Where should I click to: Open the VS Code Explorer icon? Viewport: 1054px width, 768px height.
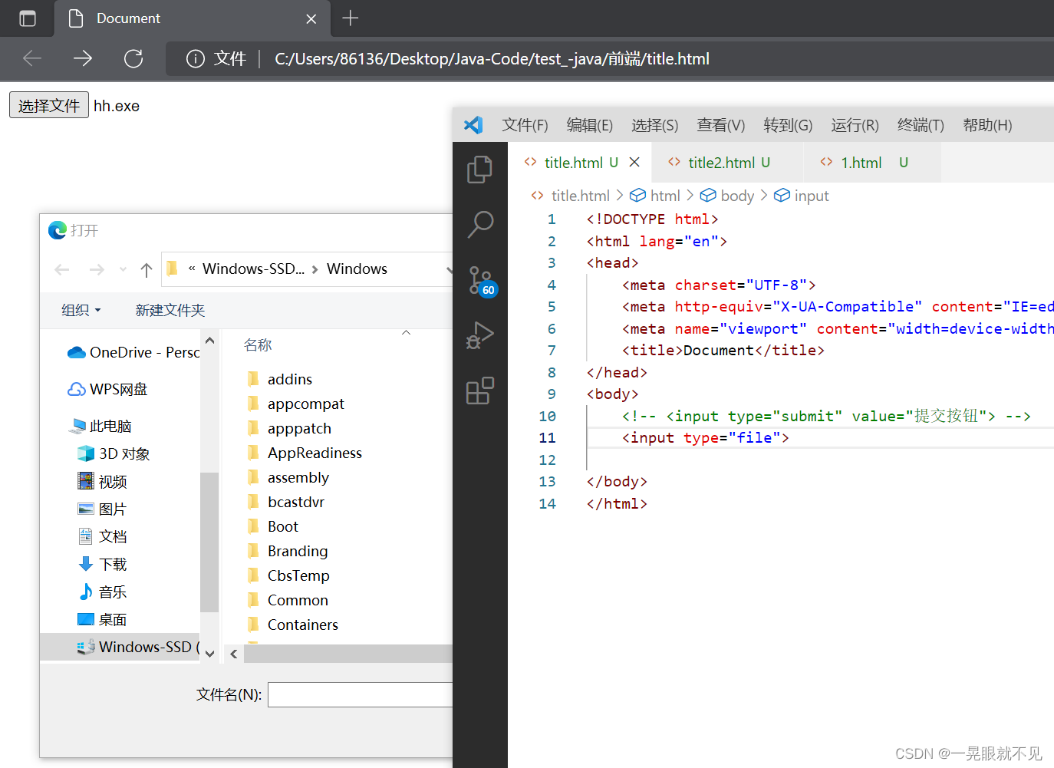click(479, 170)
